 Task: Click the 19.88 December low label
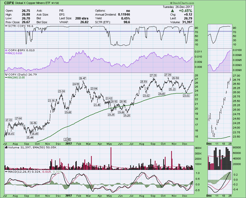68,112
